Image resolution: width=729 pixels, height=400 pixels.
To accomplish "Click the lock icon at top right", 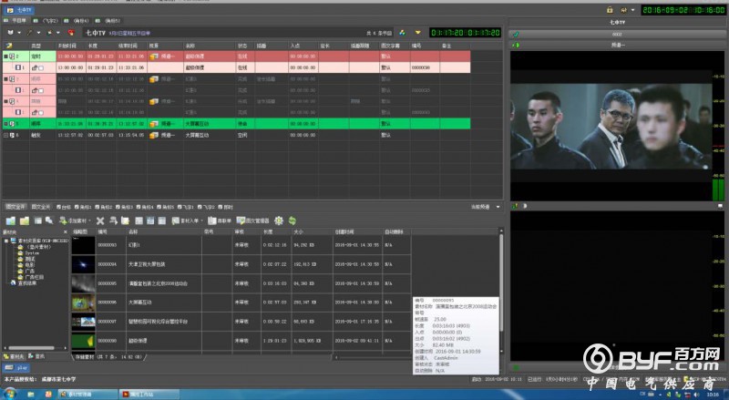I will [610, 9].
